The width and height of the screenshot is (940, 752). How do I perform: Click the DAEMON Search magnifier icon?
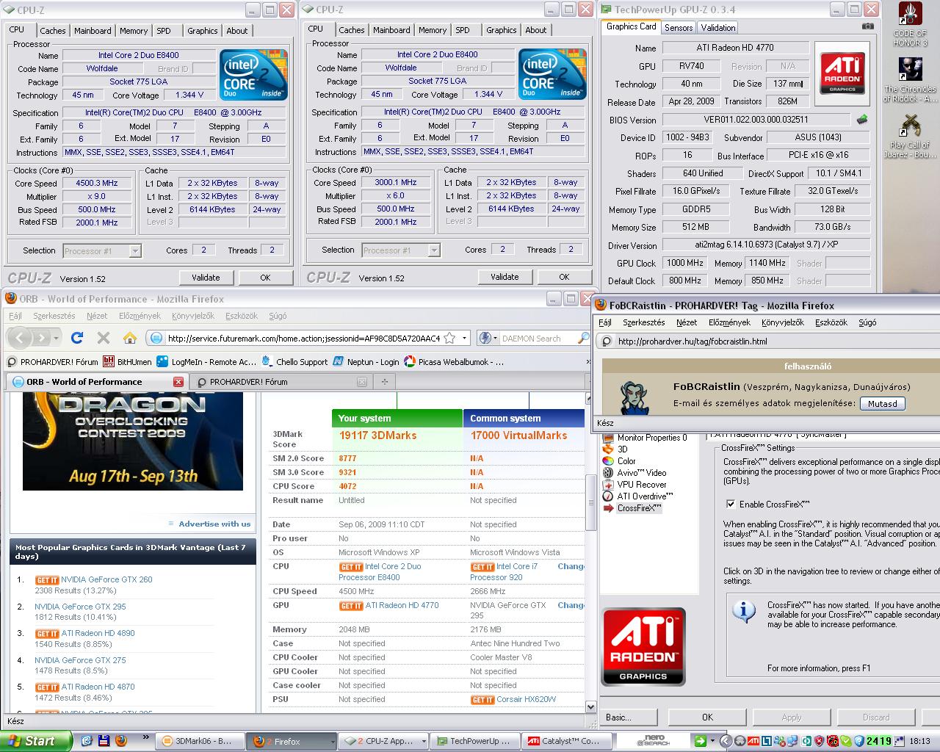[x=583, y=338]
